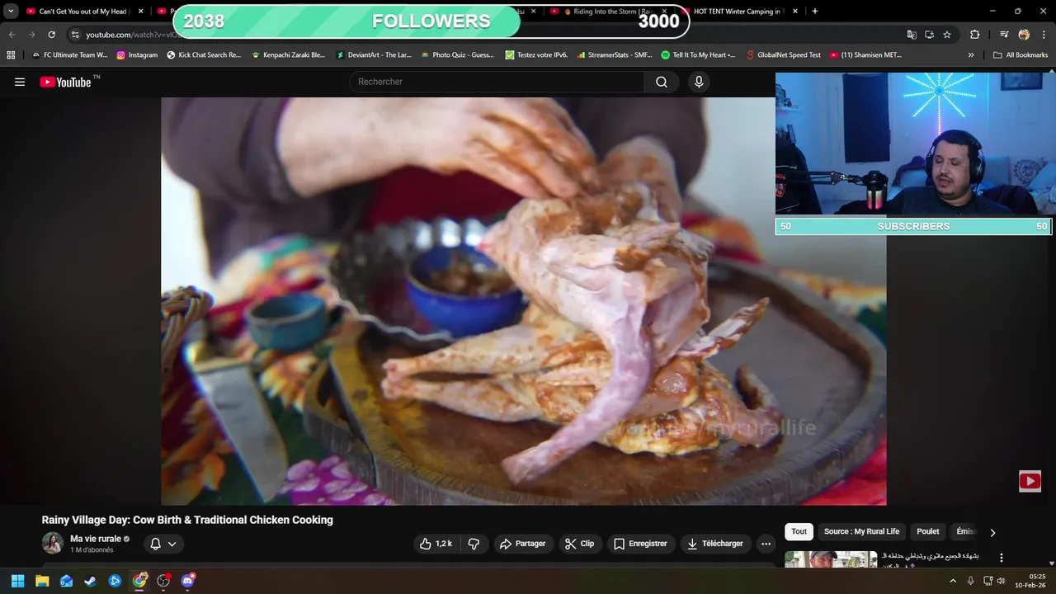Open the All Bookmarks folder
Viewport: 1056px width, 594px height.
[x=1021, y=55]
